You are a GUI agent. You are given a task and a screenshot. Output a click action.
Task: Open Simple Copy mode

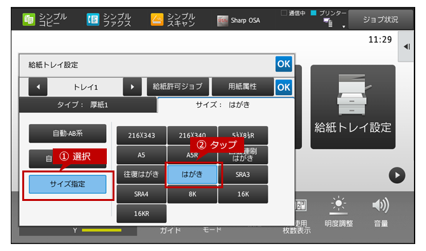[45, 20]
